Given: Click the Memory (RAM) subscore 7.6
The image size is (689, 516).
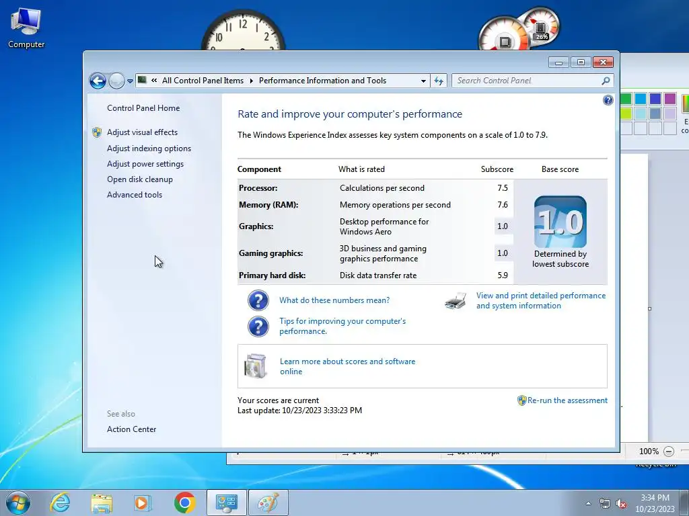Looking at the screenshot, I should tap(503, 204).
